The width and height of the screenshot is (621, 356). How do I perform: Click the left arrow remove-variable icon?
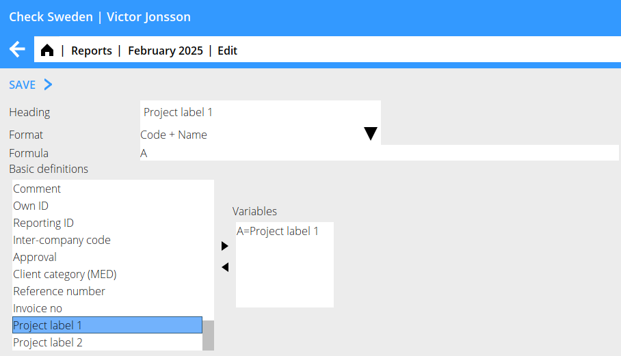click(x=224, y=267)
